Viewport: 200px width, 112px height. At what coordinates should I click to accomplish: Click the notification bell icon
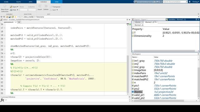coord(190,2)
